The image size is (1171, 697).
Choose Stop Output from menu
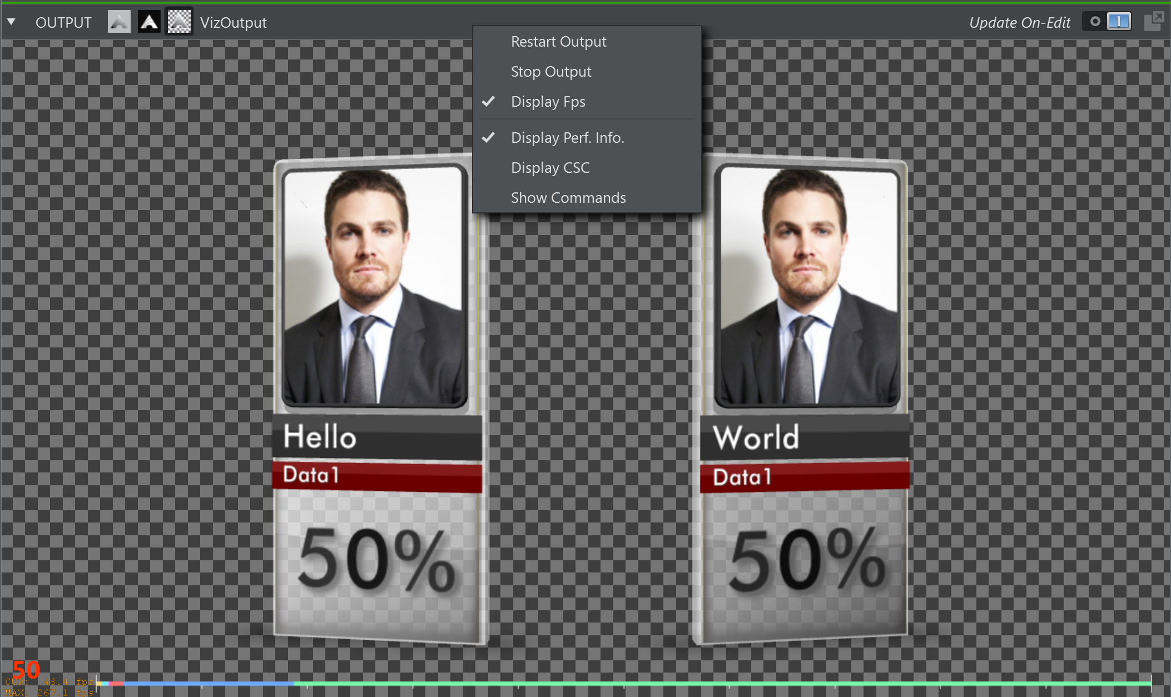point(550,72)
